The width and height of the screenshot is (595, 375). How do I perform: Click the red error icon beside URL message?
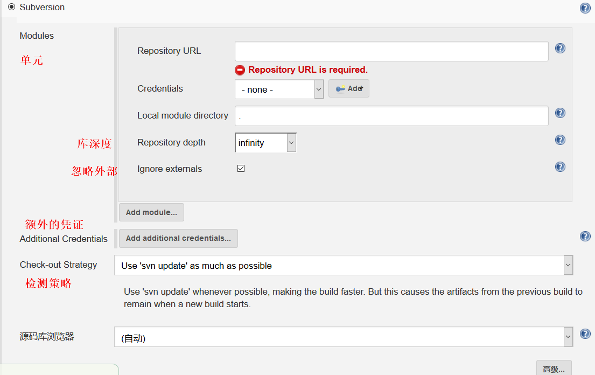coord(240,70)
